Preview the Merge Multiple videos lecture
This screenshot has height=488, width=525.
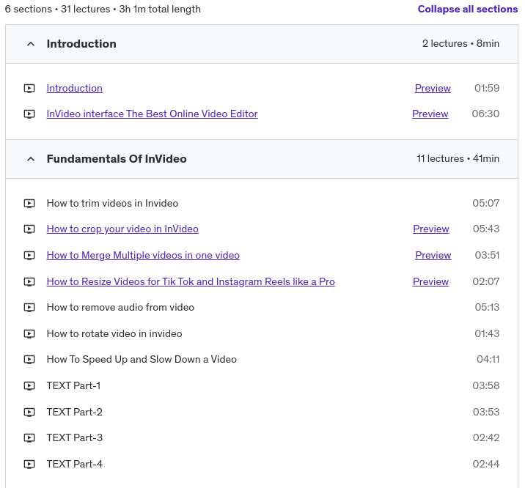point(433,256)
